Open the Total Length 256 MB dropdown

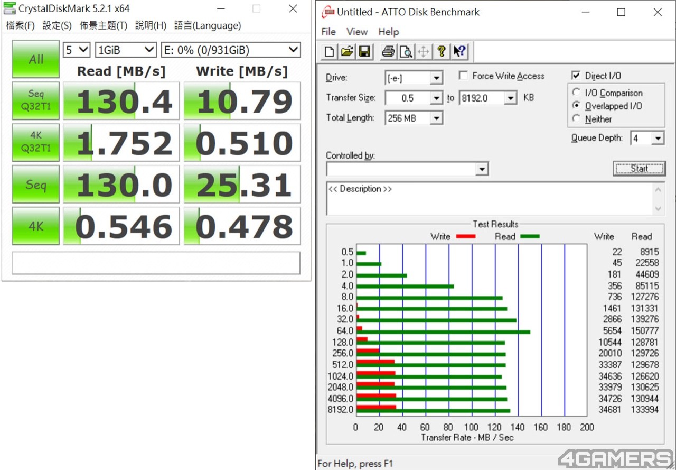[x=436, y=118]
